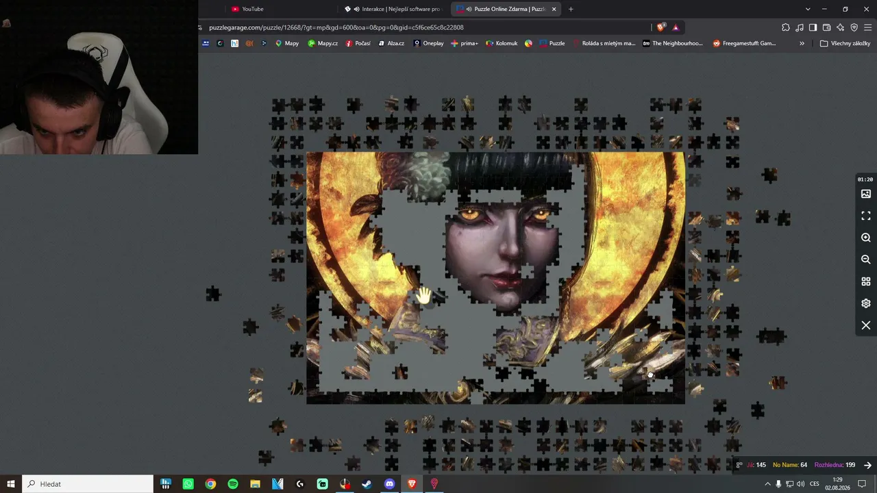
Task: Open Spotify from the taskbar
Action: click(233, 484)
